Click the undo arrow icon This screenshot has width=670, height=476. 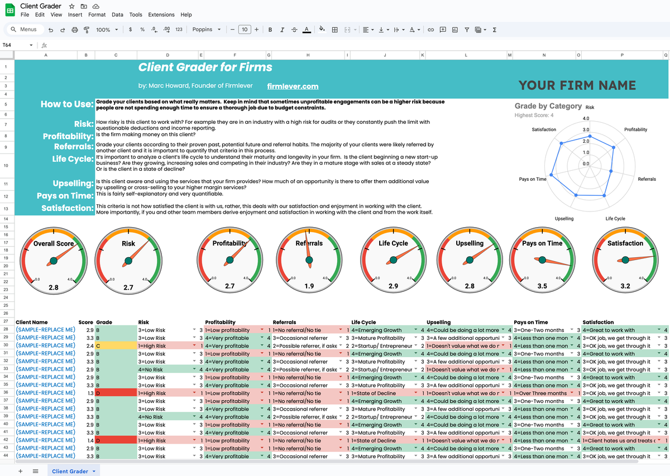pyautogui.click(x=50, y=30)
